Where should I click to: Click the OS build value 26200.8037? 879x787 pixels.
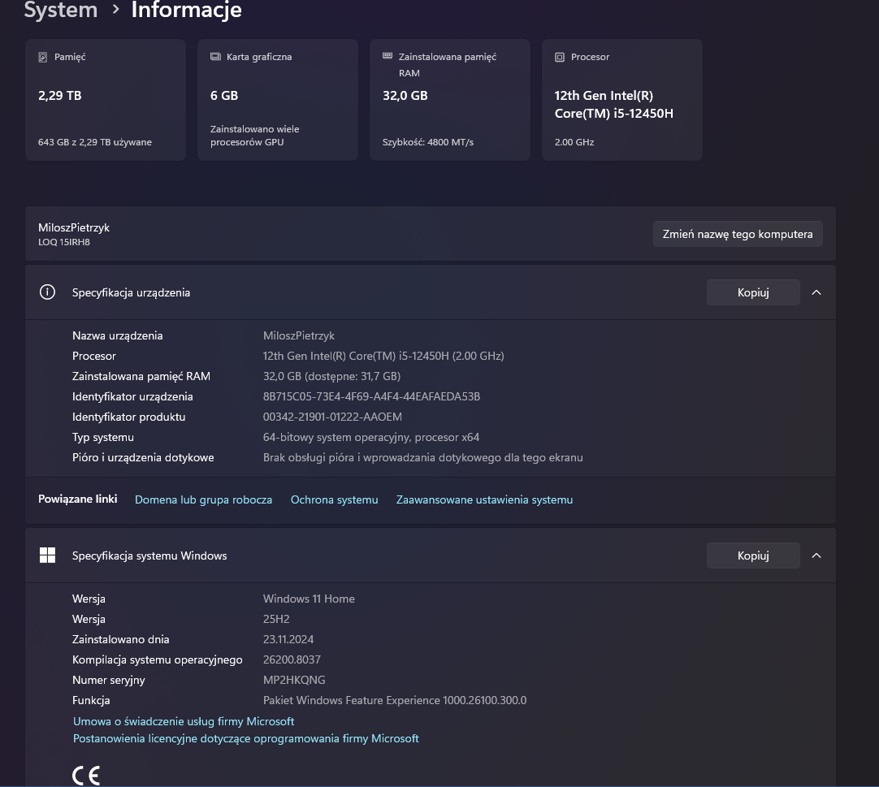tap(292, 659)
